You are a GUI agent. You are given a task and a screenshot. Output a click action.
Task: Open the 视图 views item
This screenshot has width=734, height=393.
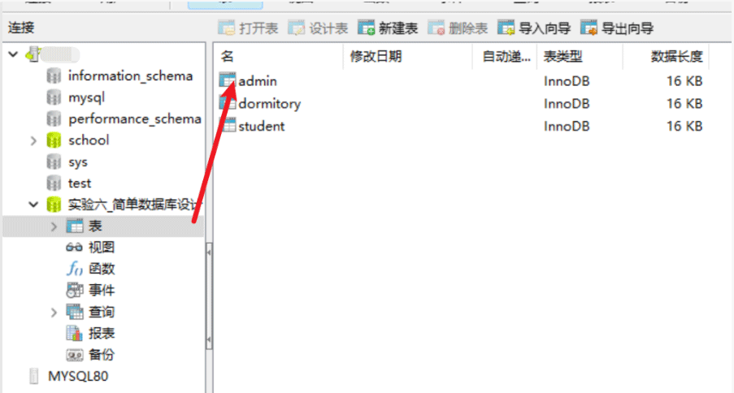coord(90,248)
